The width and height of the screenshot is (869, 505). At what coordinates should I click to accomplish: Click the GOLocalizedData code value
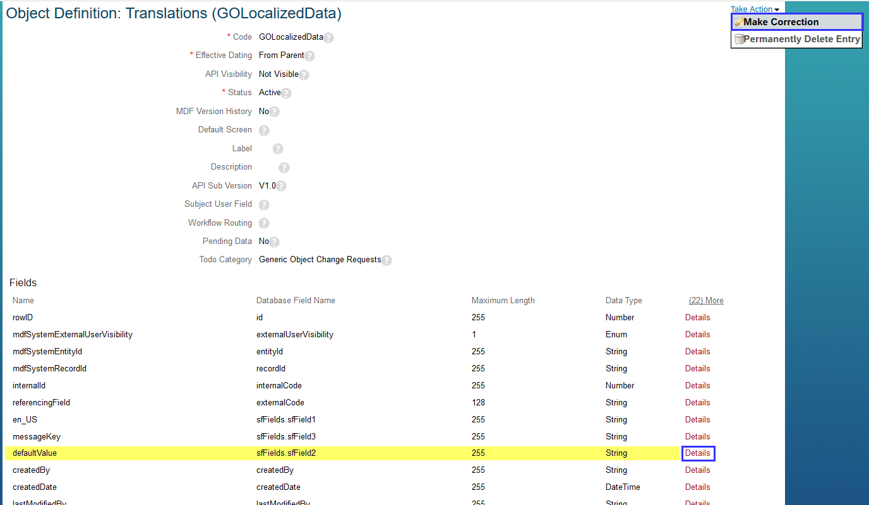click(291, 37)
